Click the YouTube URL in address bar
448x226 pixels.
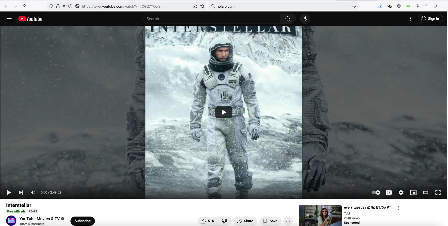pos(121,6)
